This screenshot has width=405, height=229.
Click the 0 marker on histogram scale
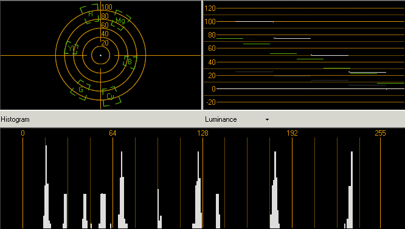click(22, 133)
